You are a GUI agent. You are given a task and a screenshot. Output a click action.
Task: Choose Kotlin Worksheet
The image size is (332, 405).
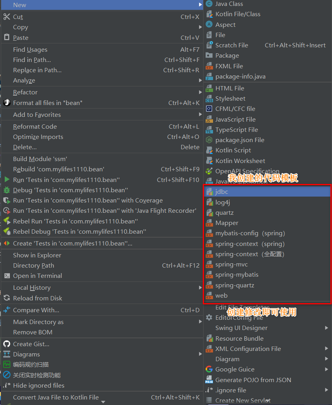pyautogui.click(x=268, y=161)
